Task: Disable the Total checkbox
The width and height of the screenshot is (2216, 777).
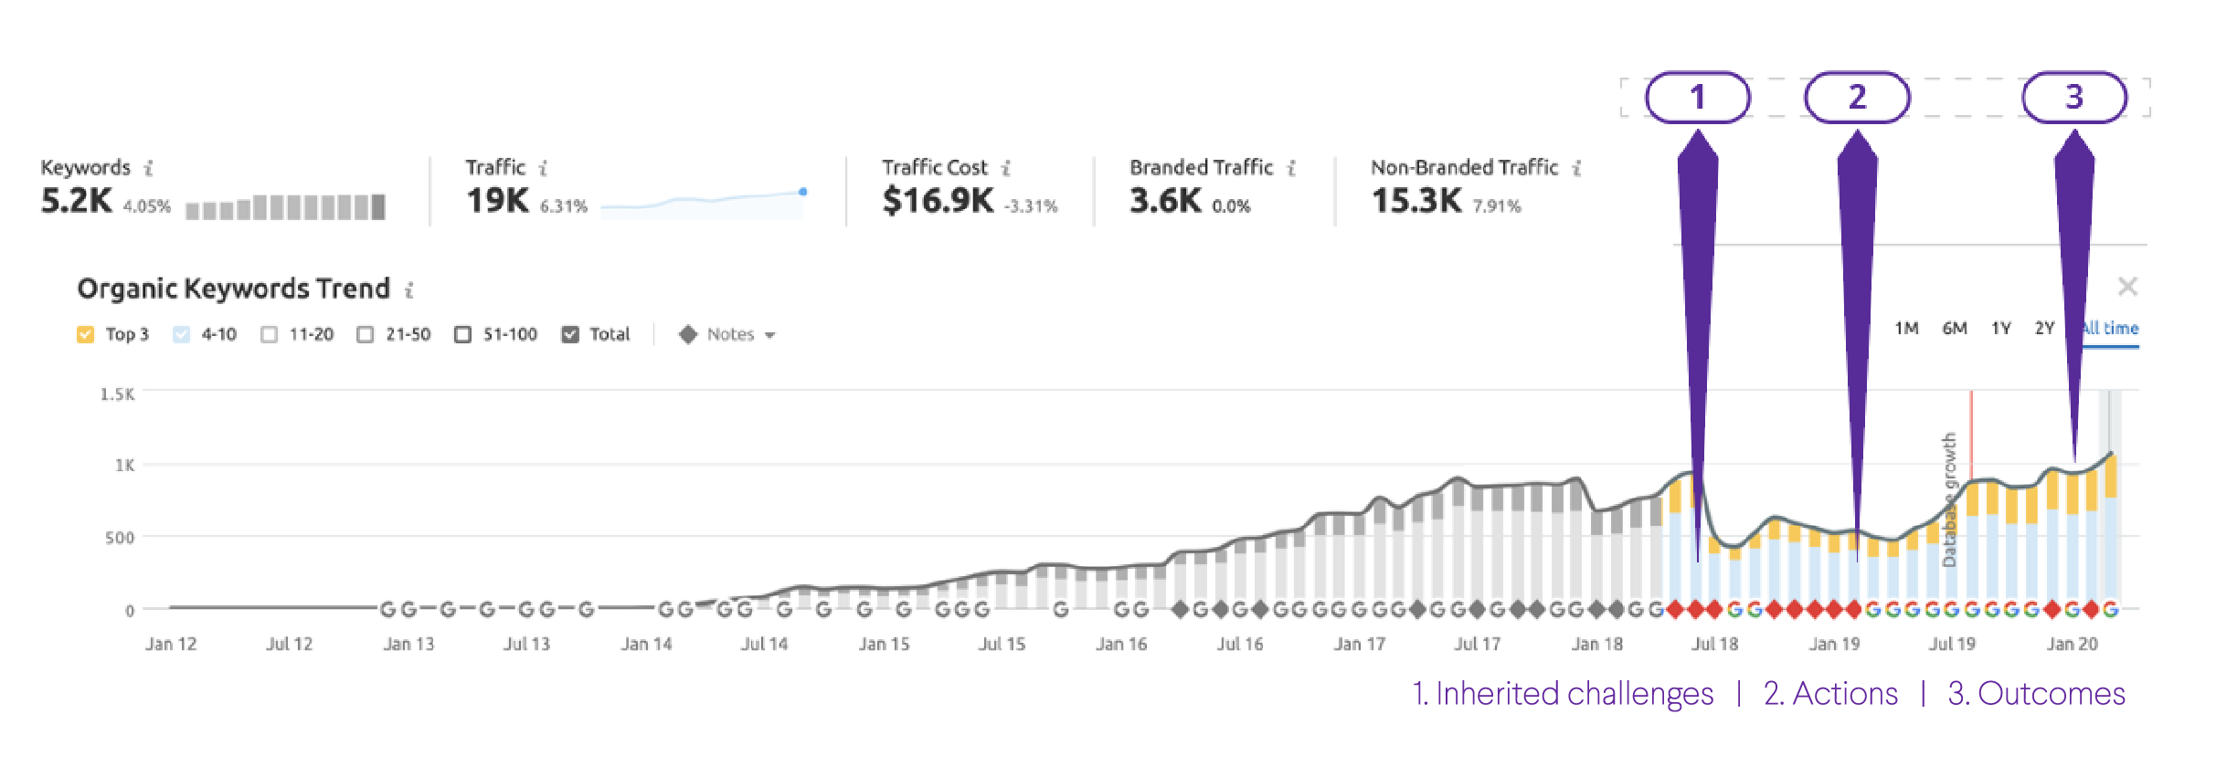Action: 570,335
